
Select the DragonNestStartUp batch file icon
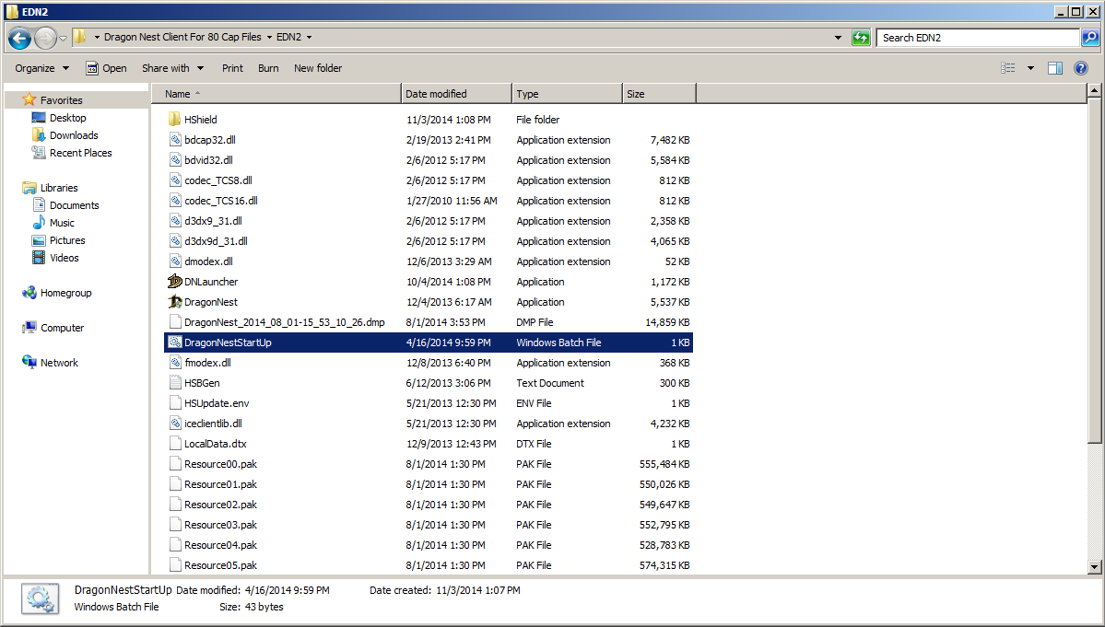[175, 343]
